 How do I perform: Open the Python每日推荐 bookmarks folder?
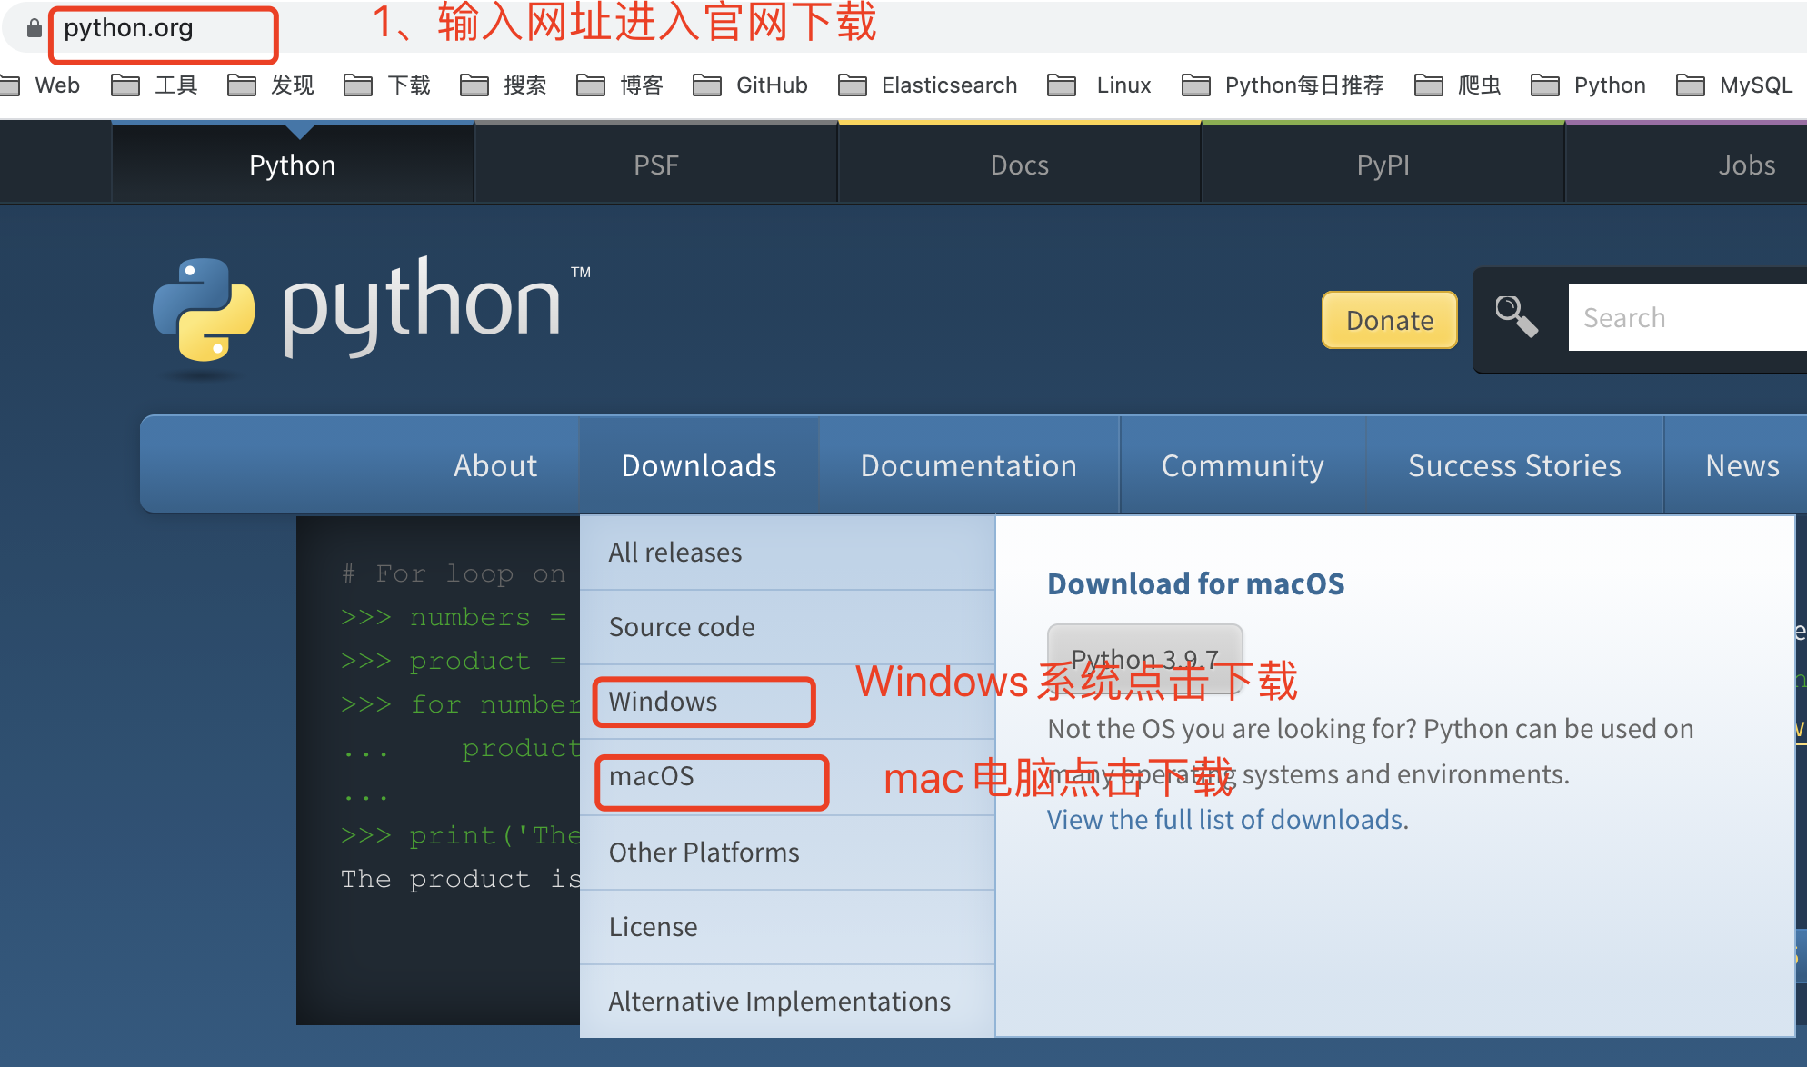click(x=1283, y=85)
